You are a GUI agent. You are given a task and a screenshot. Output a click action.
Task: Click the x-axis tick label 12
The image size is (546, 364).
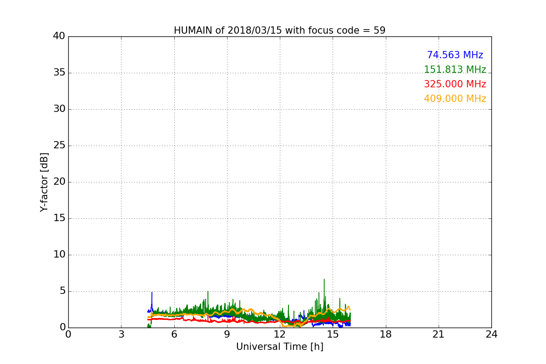pos(280,334)
